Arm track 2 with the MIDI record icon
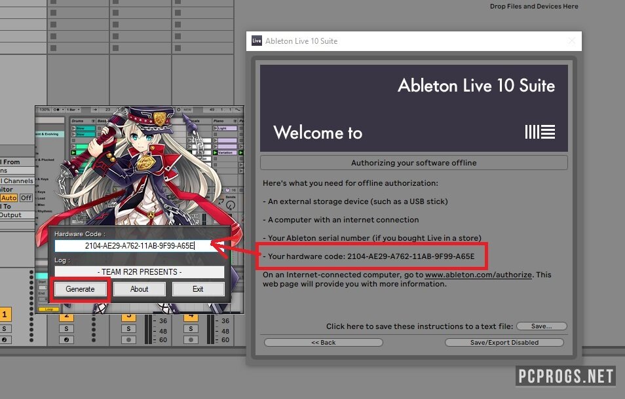 click(66, 340)
